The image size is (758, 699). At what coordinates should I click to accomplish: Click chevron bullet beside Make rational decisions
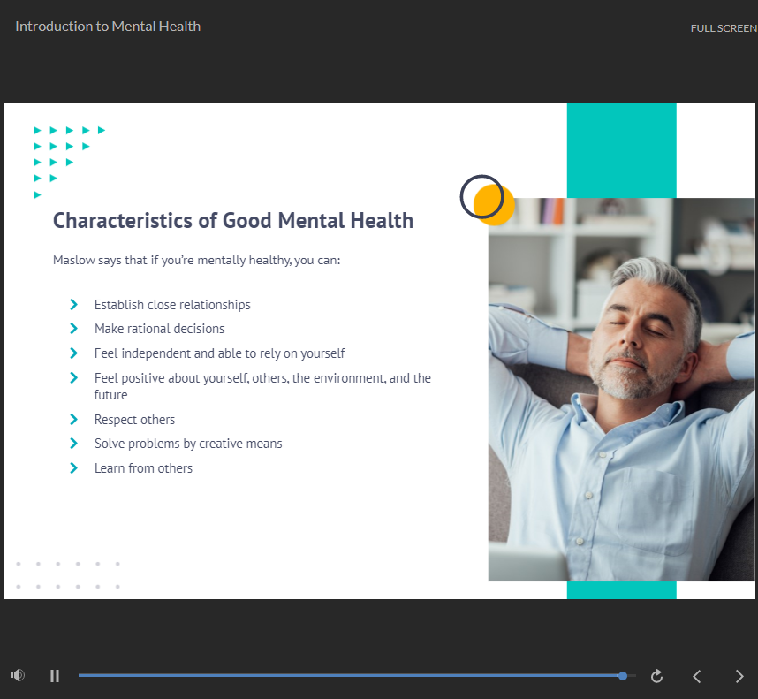tap(74, 329)
